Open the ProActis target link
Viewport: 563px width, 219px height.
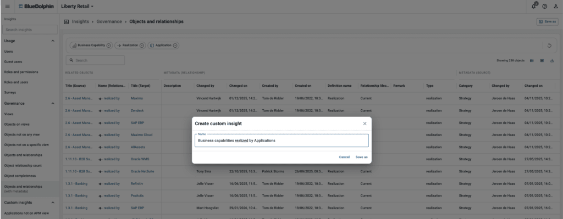(137, 196)
